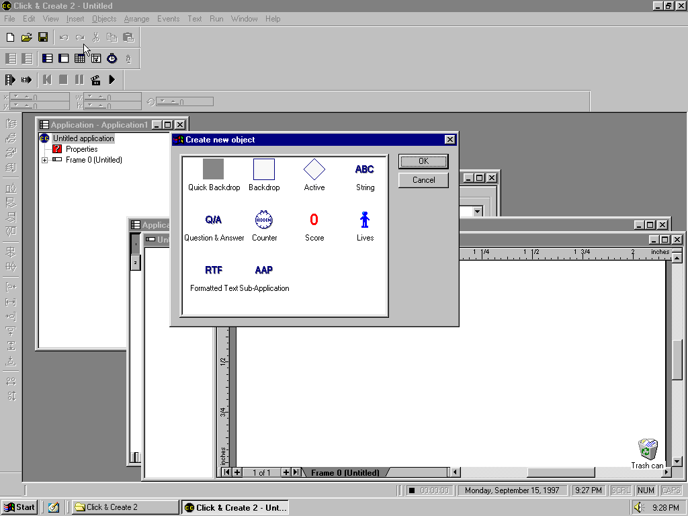
Task: Pick the String ABC object
Action: pyautogui.click(x=365, y=169)
